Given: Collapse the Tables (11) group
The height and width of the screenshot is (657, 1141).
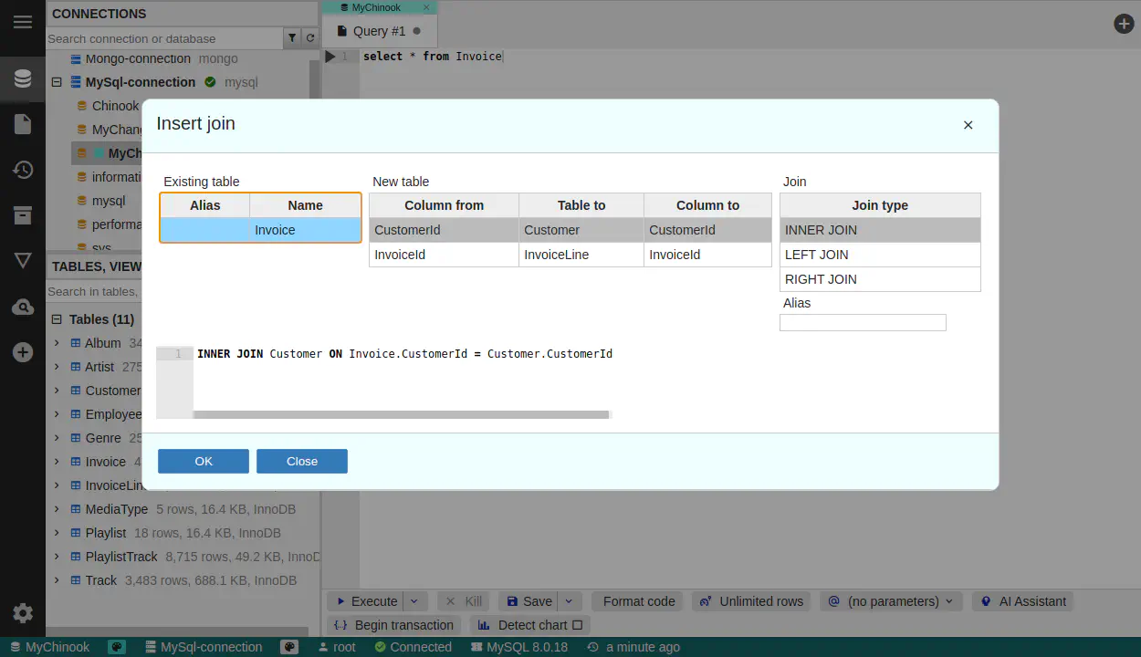Looking at the screenshot, I should coord(57,319).
